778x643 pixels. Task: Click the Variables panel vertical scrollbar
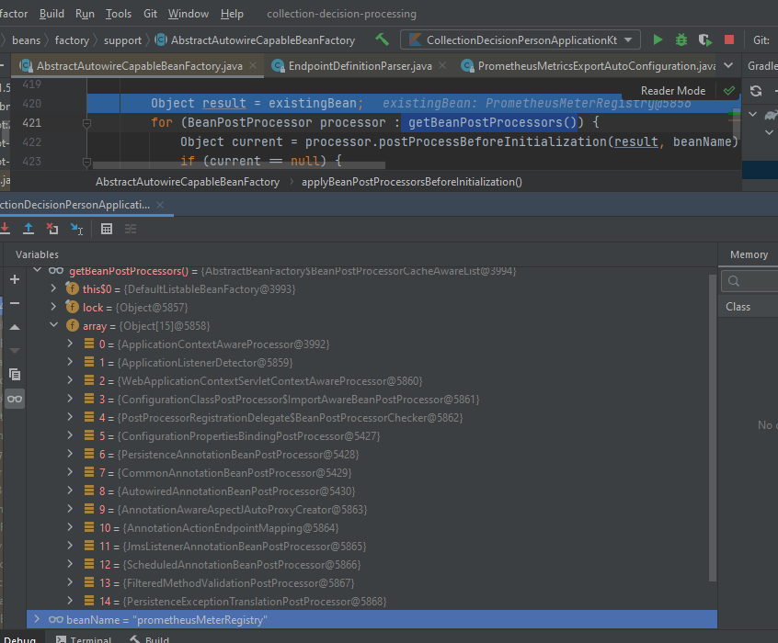pyautogui.click(x=713, y=426)
